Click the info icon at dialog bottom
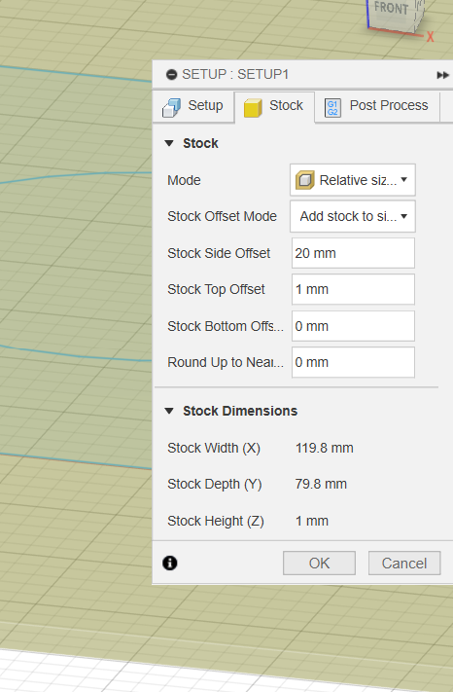This screenshot has width=453, height=692. [170, 564]
